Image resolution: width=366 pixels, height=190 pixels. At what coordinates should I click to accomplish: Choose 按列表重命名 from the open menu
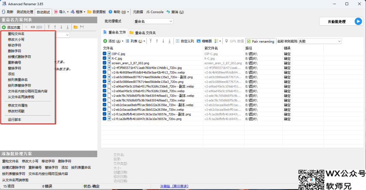click(18, 80)
